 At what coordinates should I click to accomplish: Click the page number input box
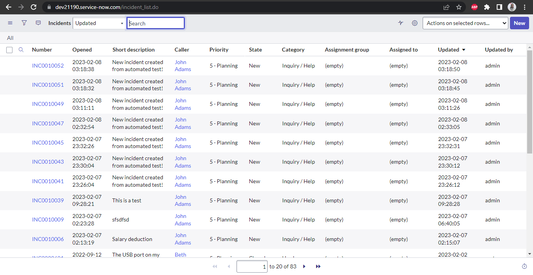click(x=252, y=266)
